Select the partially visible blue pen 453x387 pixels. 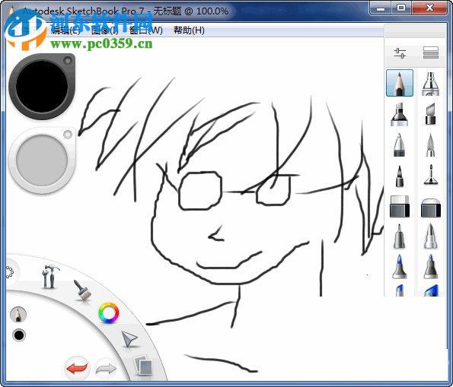pyautogui.click(x=400, y=290)
